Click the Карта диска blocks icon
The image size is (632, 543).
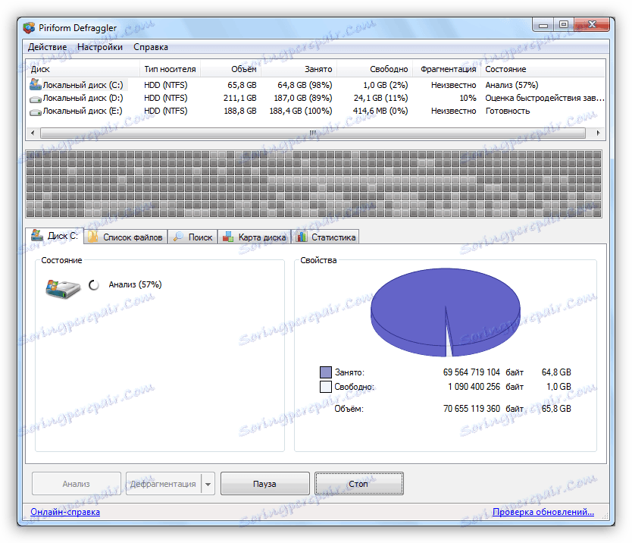click(x=228, y=237)
